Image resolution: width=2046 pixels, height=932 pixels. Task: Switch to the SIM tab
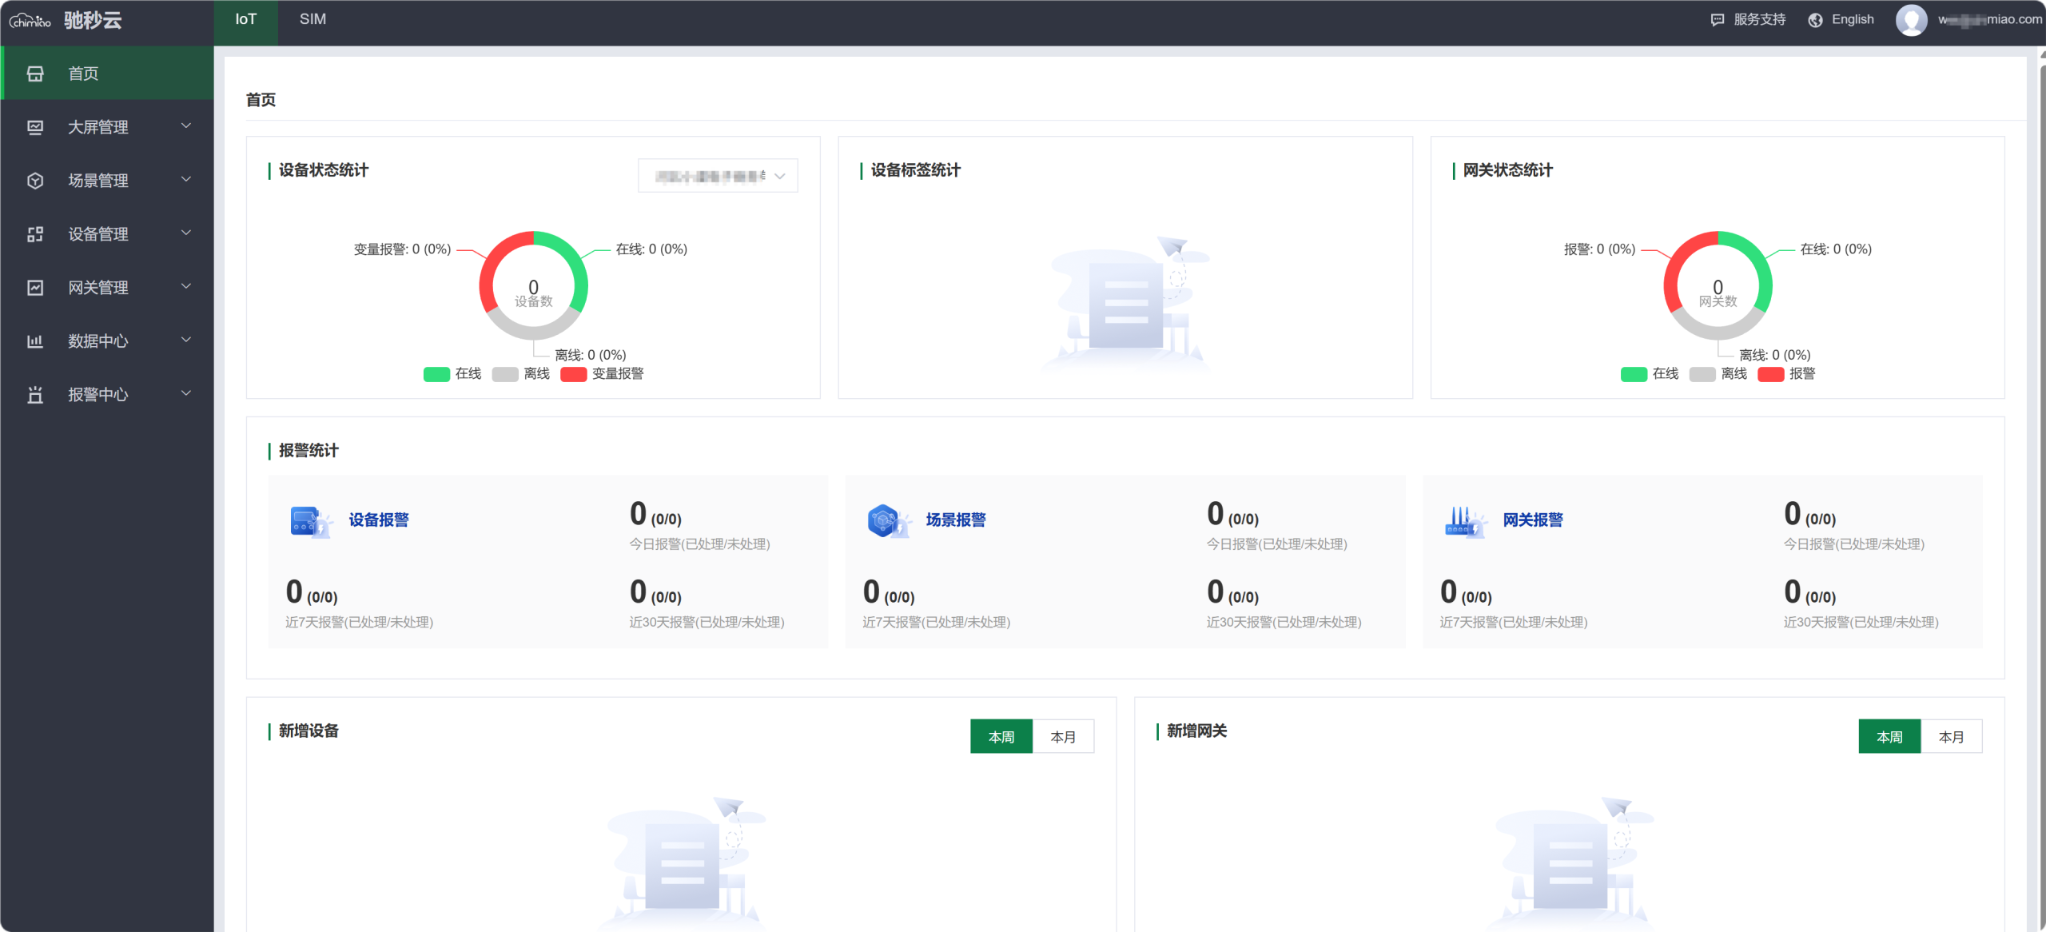(312, 19)
